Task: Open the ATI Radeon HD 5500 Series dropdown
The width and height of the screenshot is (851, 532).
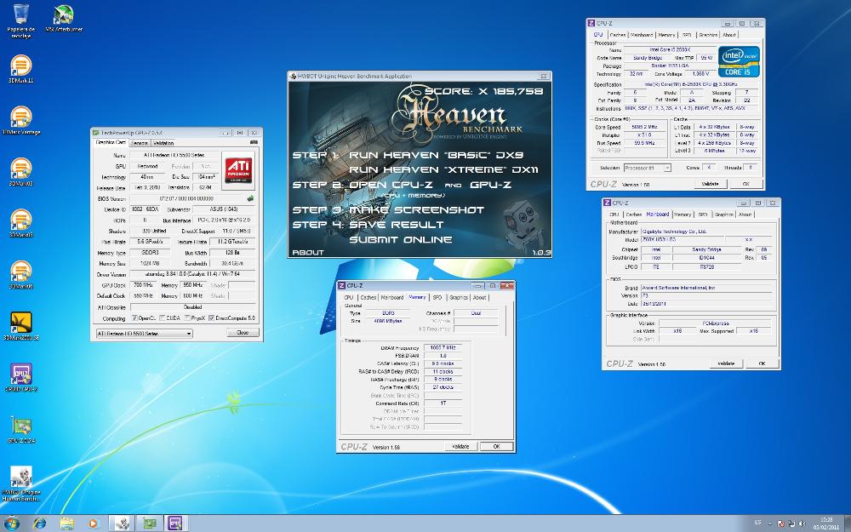Action: click(x=145, y=334)
